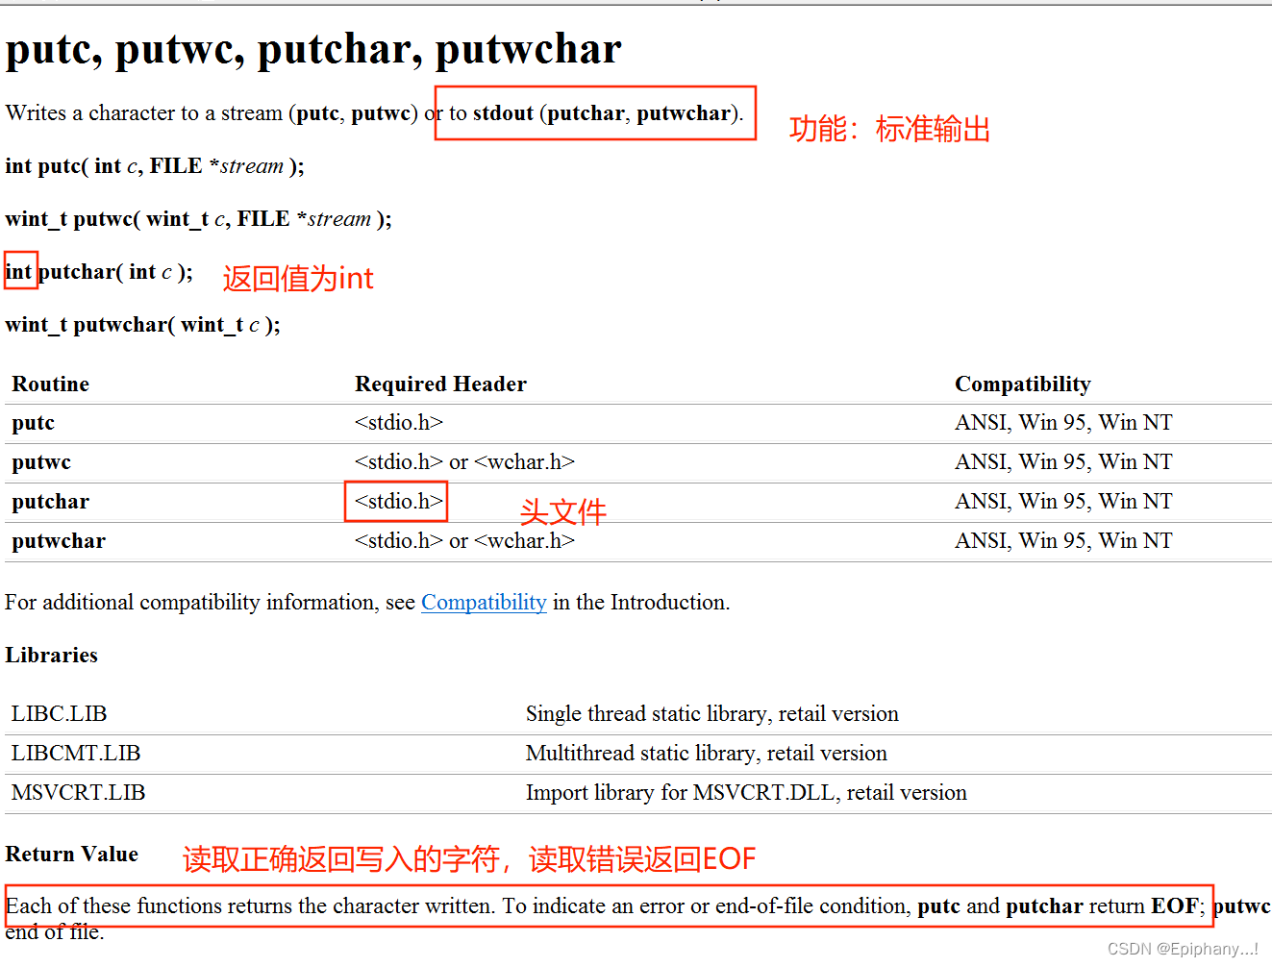Click the LIBCMT.LIB library entry
The height and width of the screenshot is (967, 1272).
[x=76, y=754]
